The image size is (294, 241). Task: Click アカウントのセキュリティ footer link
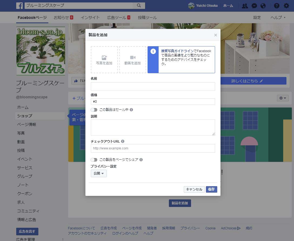87,233
